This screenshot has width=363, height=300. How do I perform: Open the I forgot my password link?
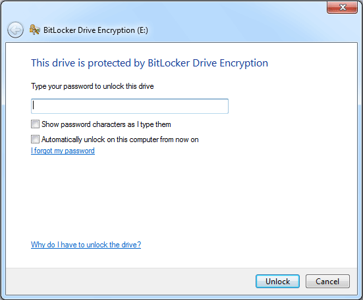click(x=63, y=151)
